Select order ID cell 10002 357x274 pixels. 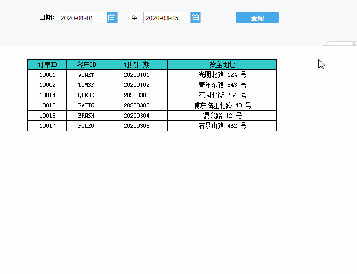47,85
